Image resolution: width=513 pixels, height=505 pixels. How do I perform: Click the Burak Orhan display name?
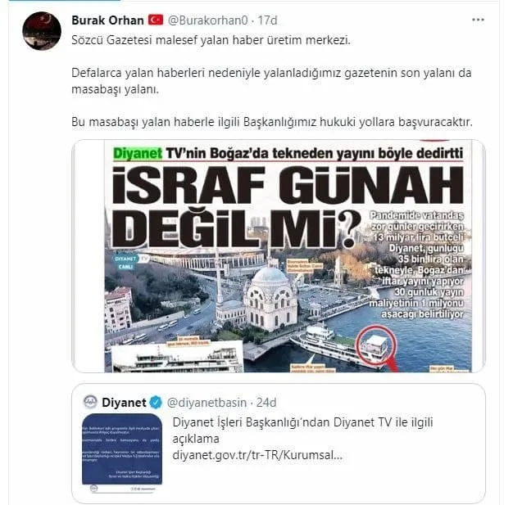click(x=107, y=20)
